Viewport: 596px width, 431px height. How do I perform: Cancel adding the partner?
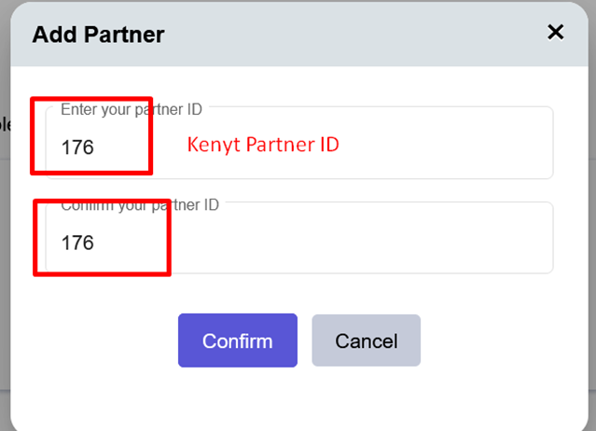point(366,341)
